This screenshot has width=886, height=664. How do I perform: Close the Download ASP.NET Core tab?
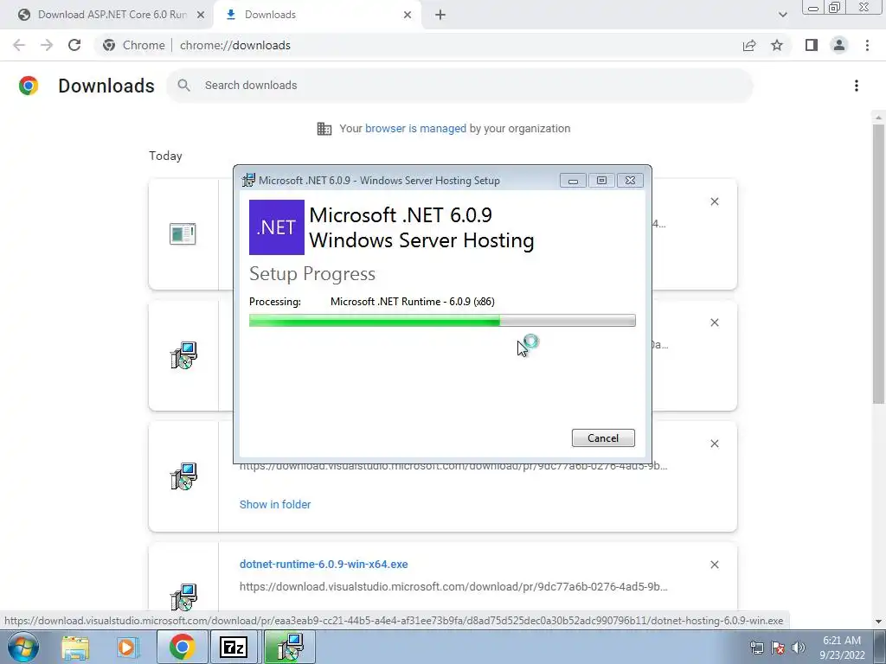201,15
